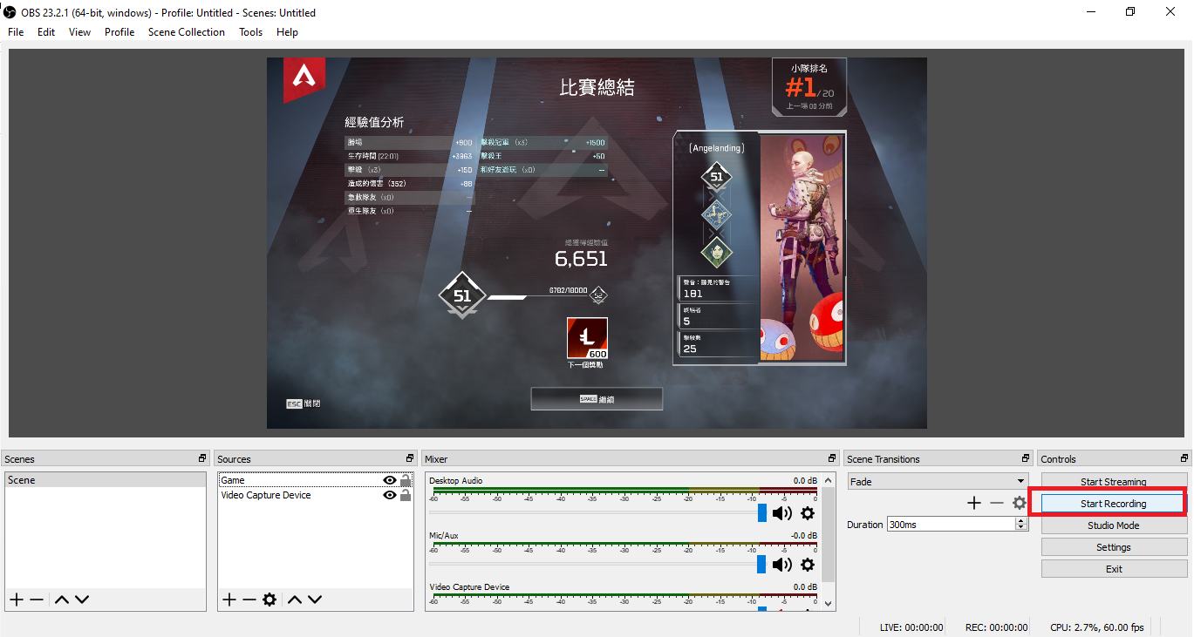
Task: Remove selected source with minus icon
Action: coord(249,600)
